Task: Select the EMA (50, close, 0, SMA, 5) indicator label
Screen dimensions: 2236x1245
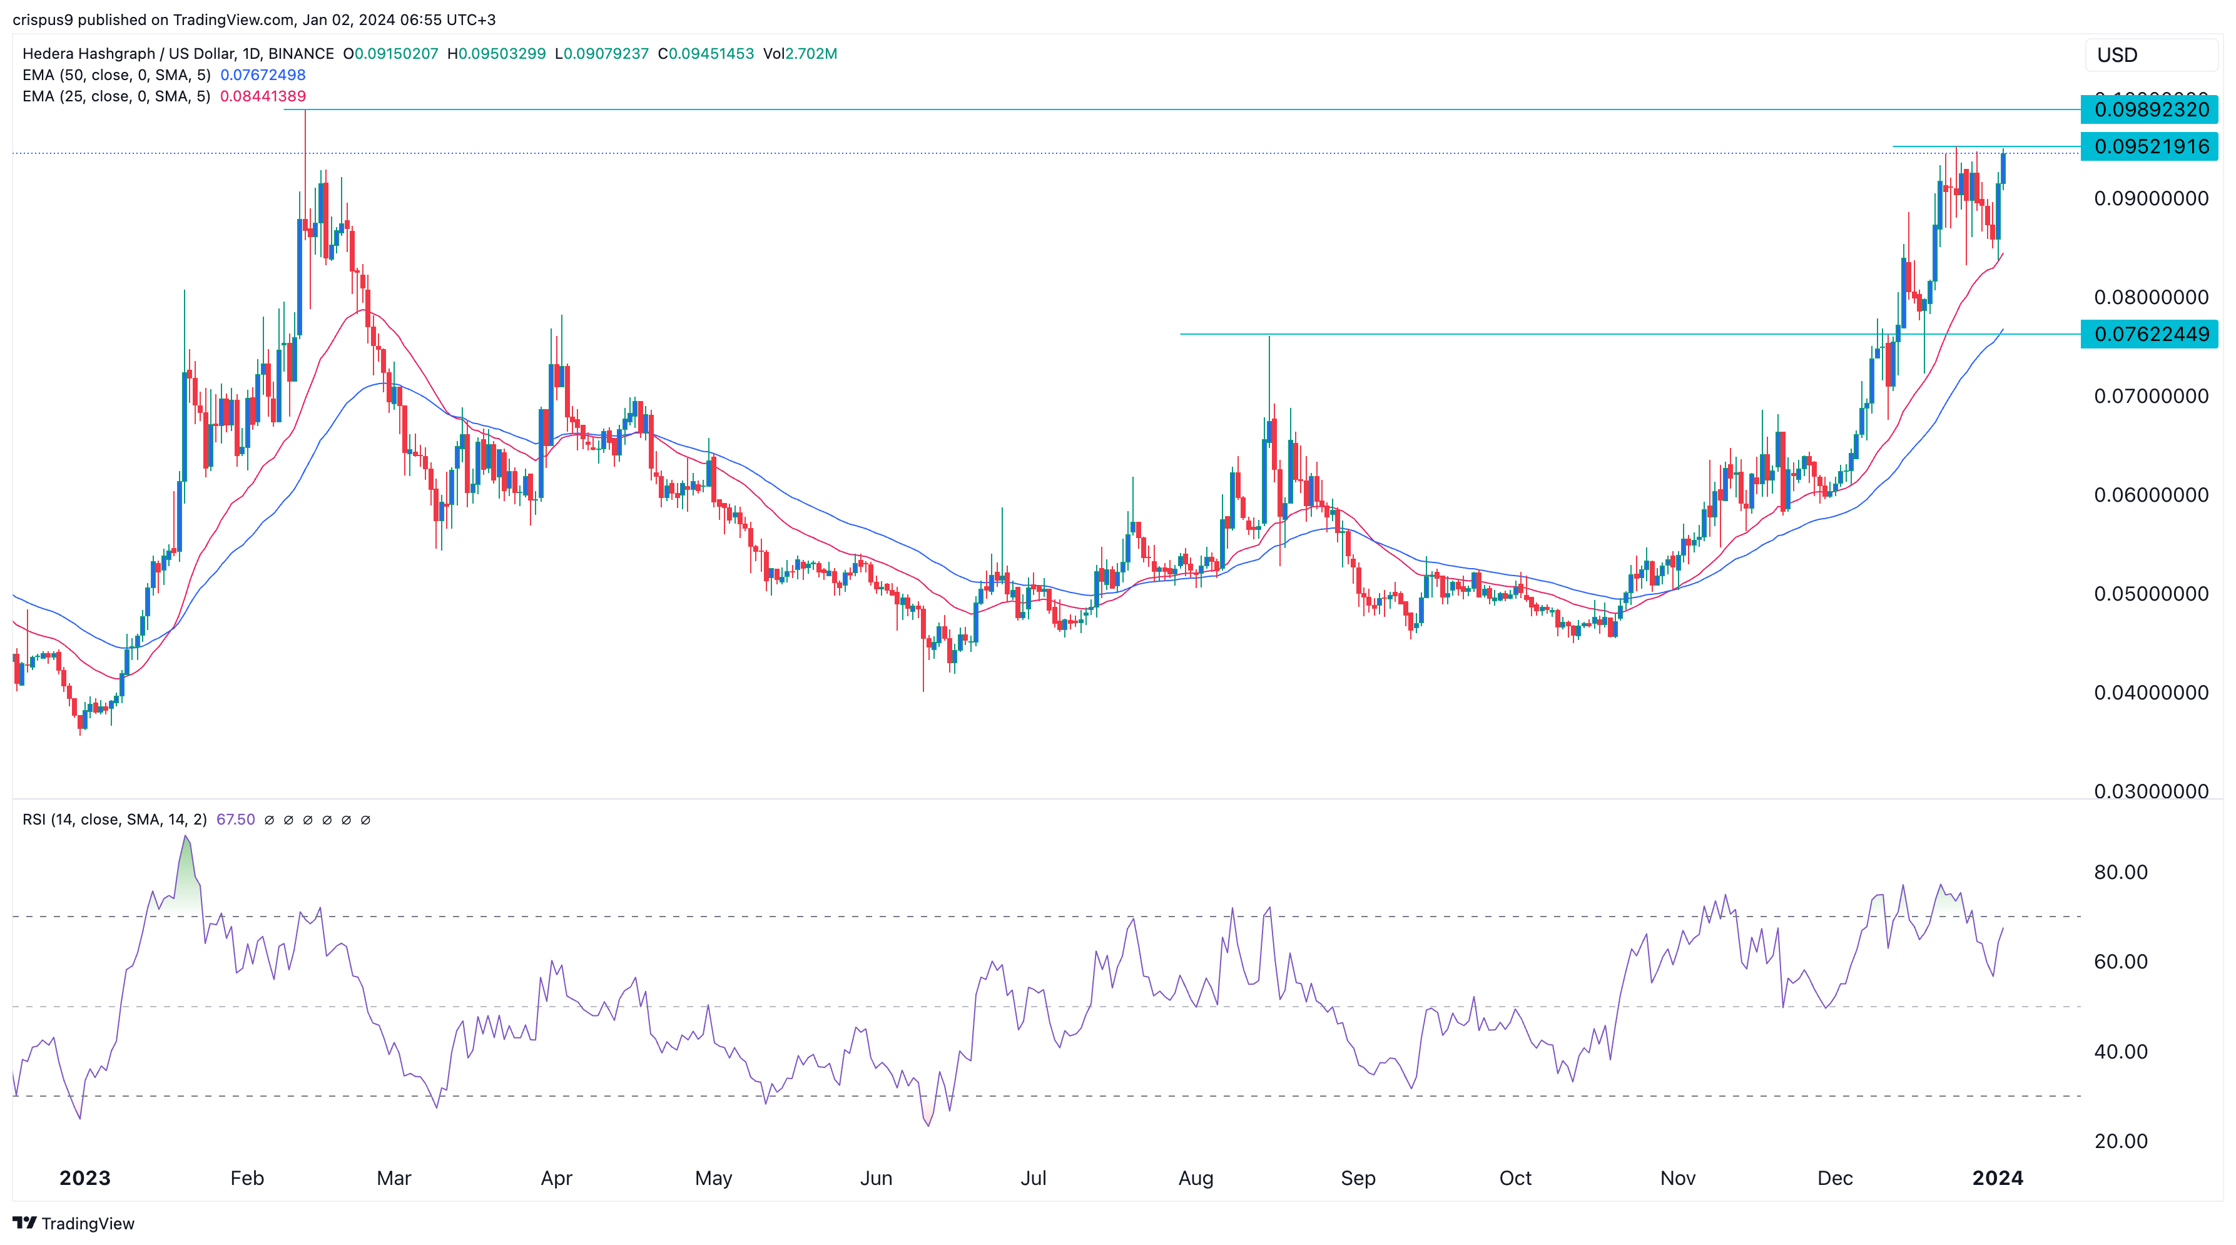Action: pyautogui.click(x=117, y=76)
